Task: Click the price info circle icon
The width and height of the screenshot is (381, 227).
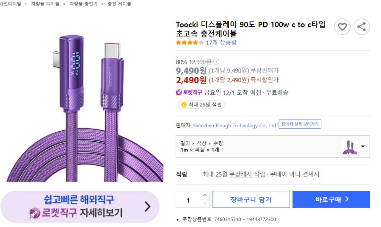Action: 216,62
